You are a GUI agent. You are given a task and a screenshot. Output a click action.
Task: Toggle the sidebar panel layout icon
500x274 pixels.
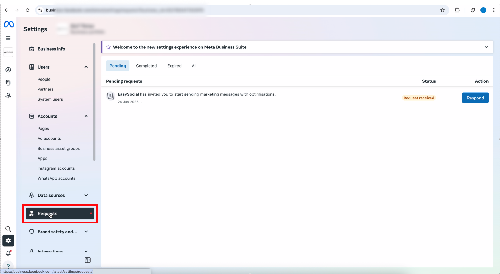(x=88, y=260)
